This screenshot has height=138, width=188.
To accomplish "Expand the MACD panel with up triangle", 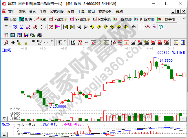I will [x=4, y=135].
